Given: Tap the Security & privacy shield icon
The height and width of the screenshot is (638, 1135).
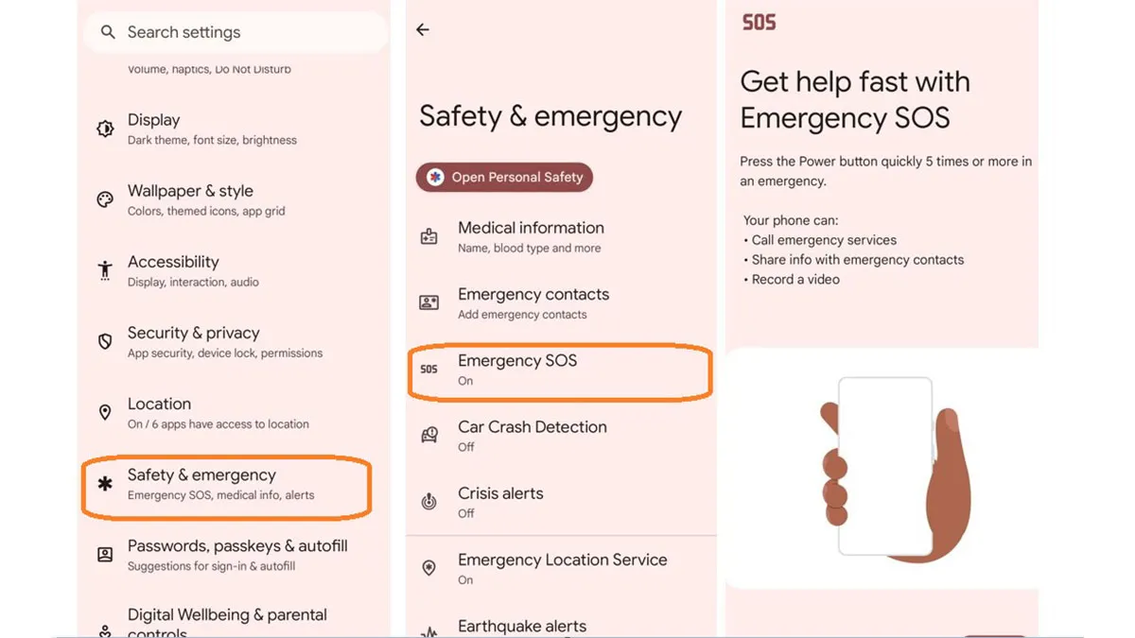Looking at the screenshot, I should [106, 341].
